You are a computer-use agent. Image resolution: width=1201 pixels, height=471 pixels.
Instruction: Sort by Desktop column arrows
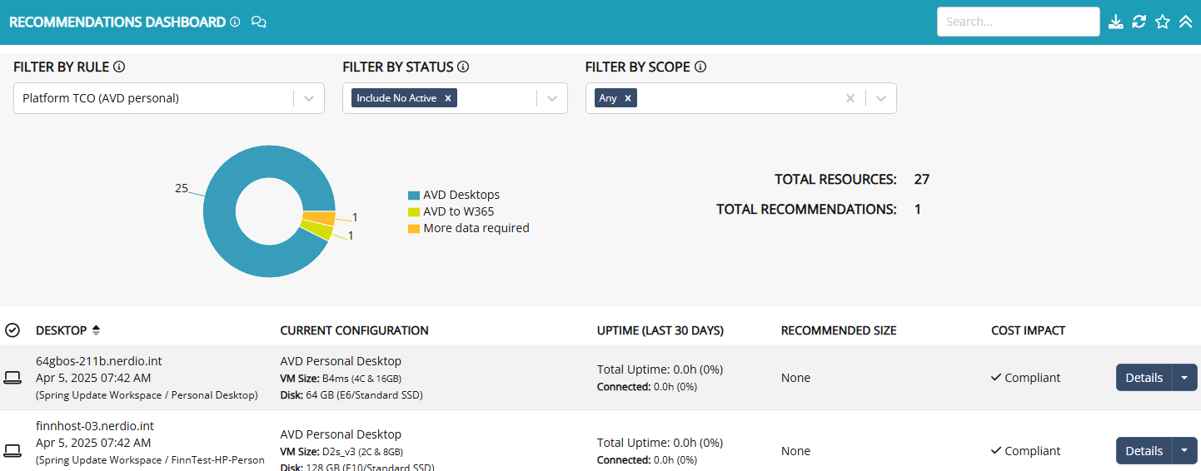[96, 330]
